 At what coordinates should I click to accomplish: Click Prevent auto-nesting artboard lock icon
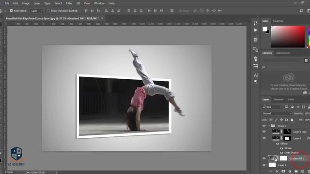(x=286, y=120)
